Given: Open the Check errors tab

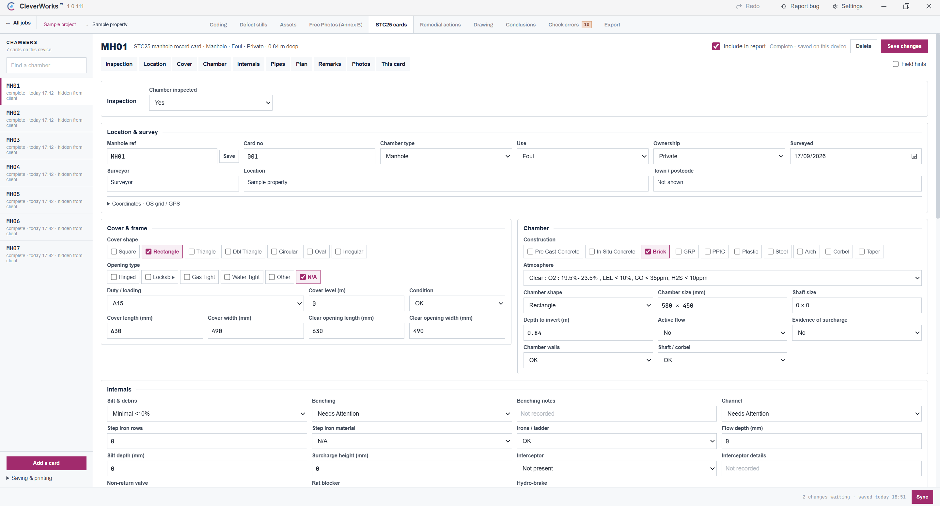Looking at the screenshot, I should click(x=570, y=24).
